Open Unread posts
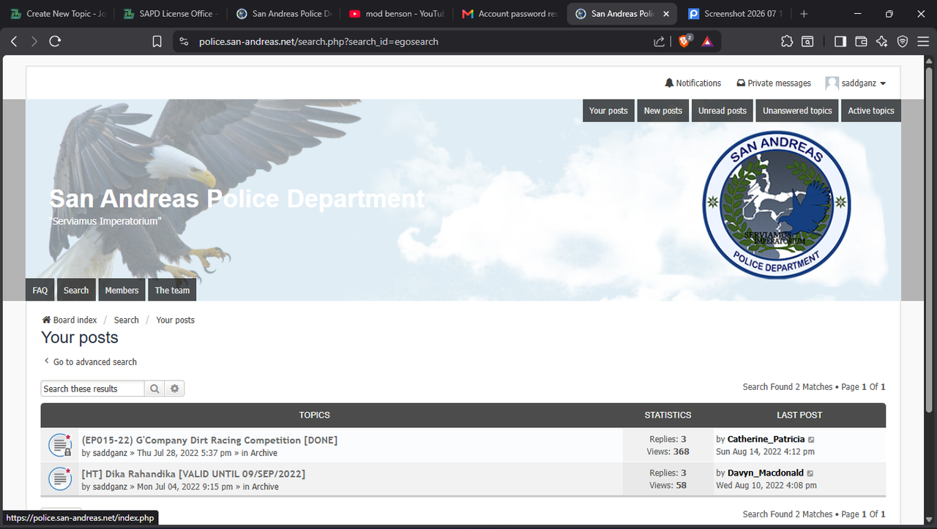 tap(723, 110)
